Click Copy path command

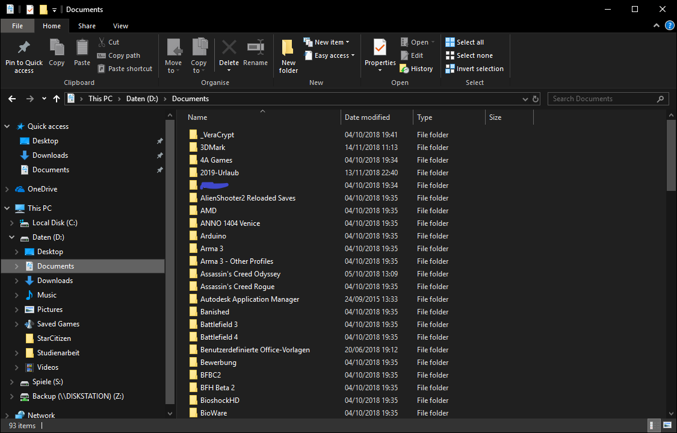(x=119, y=55)
